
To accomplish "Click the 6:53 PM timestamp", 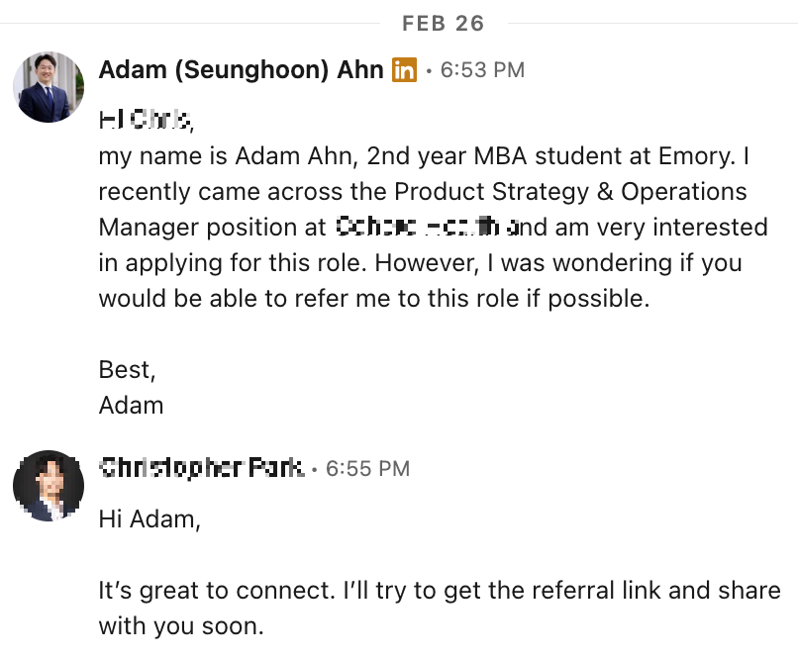I will point(482,70).
